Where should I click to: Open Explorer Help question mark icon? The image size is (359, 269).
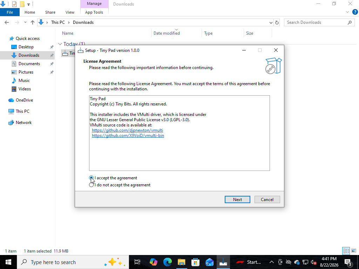click(x=355, y=12)
